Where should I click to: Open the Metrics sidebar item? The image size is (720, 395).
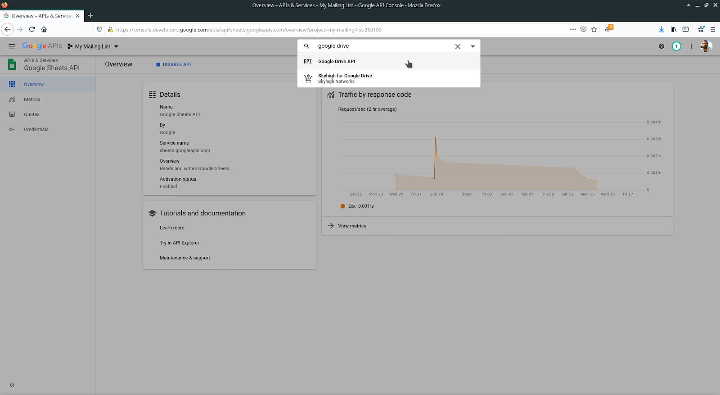(48, 99)
